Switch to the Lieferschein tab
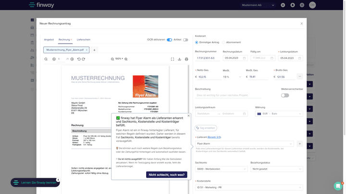Screen dimensions: 346x194 tap(84, 40)
